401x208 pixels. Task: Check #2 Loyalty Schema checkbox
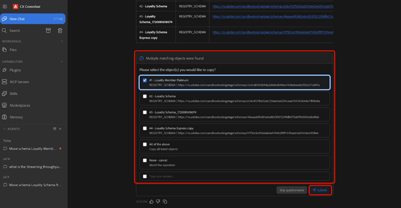point(145,96)
